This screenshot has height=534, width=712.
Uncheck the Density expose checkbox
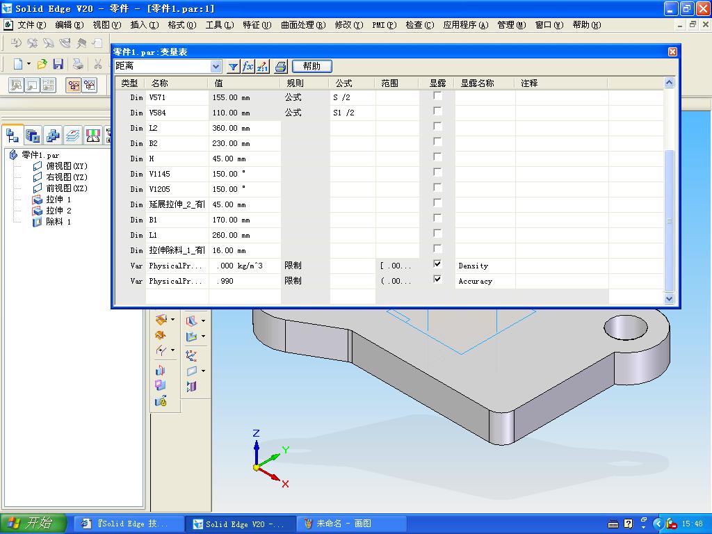click(437, 264)
